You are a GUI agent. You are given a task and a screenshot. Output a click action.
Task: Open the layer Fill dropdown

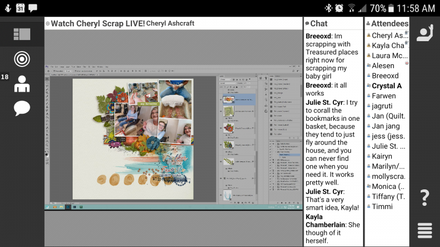249,87
